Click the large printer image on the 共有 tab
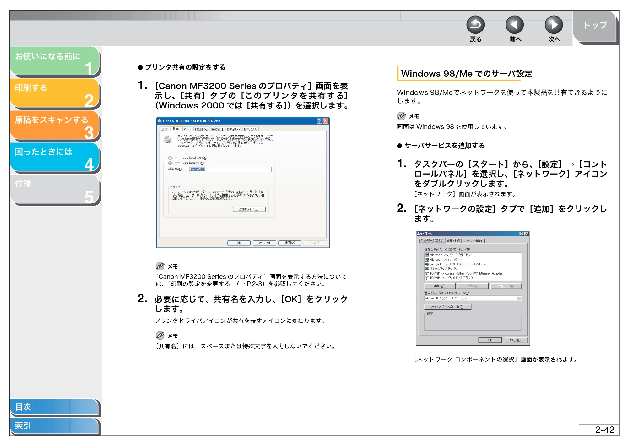Image resolution: width=628 pixels, height=445 pixels. coord(168,138)
